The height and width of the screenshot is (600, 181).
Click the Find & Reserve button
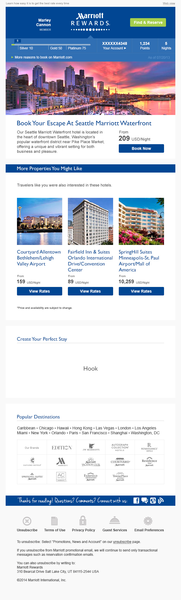point(148,22)
